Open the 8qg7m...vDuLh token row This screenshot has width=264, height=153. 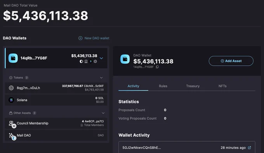click(x=56, y=88)
